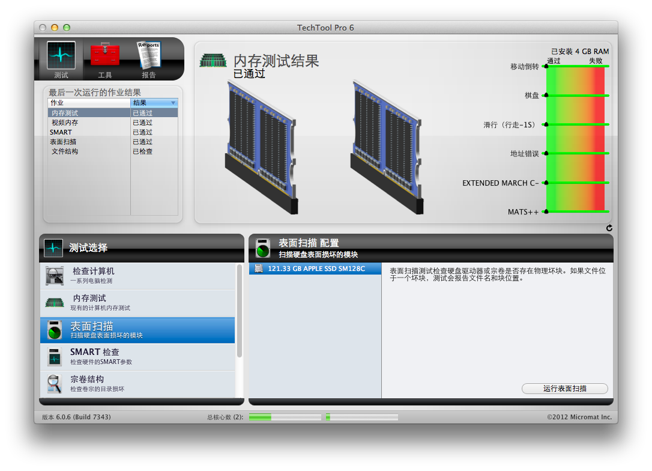This screenshot has height=471, width=652.
Task: Click the left RAM module image
Action: 261,148
